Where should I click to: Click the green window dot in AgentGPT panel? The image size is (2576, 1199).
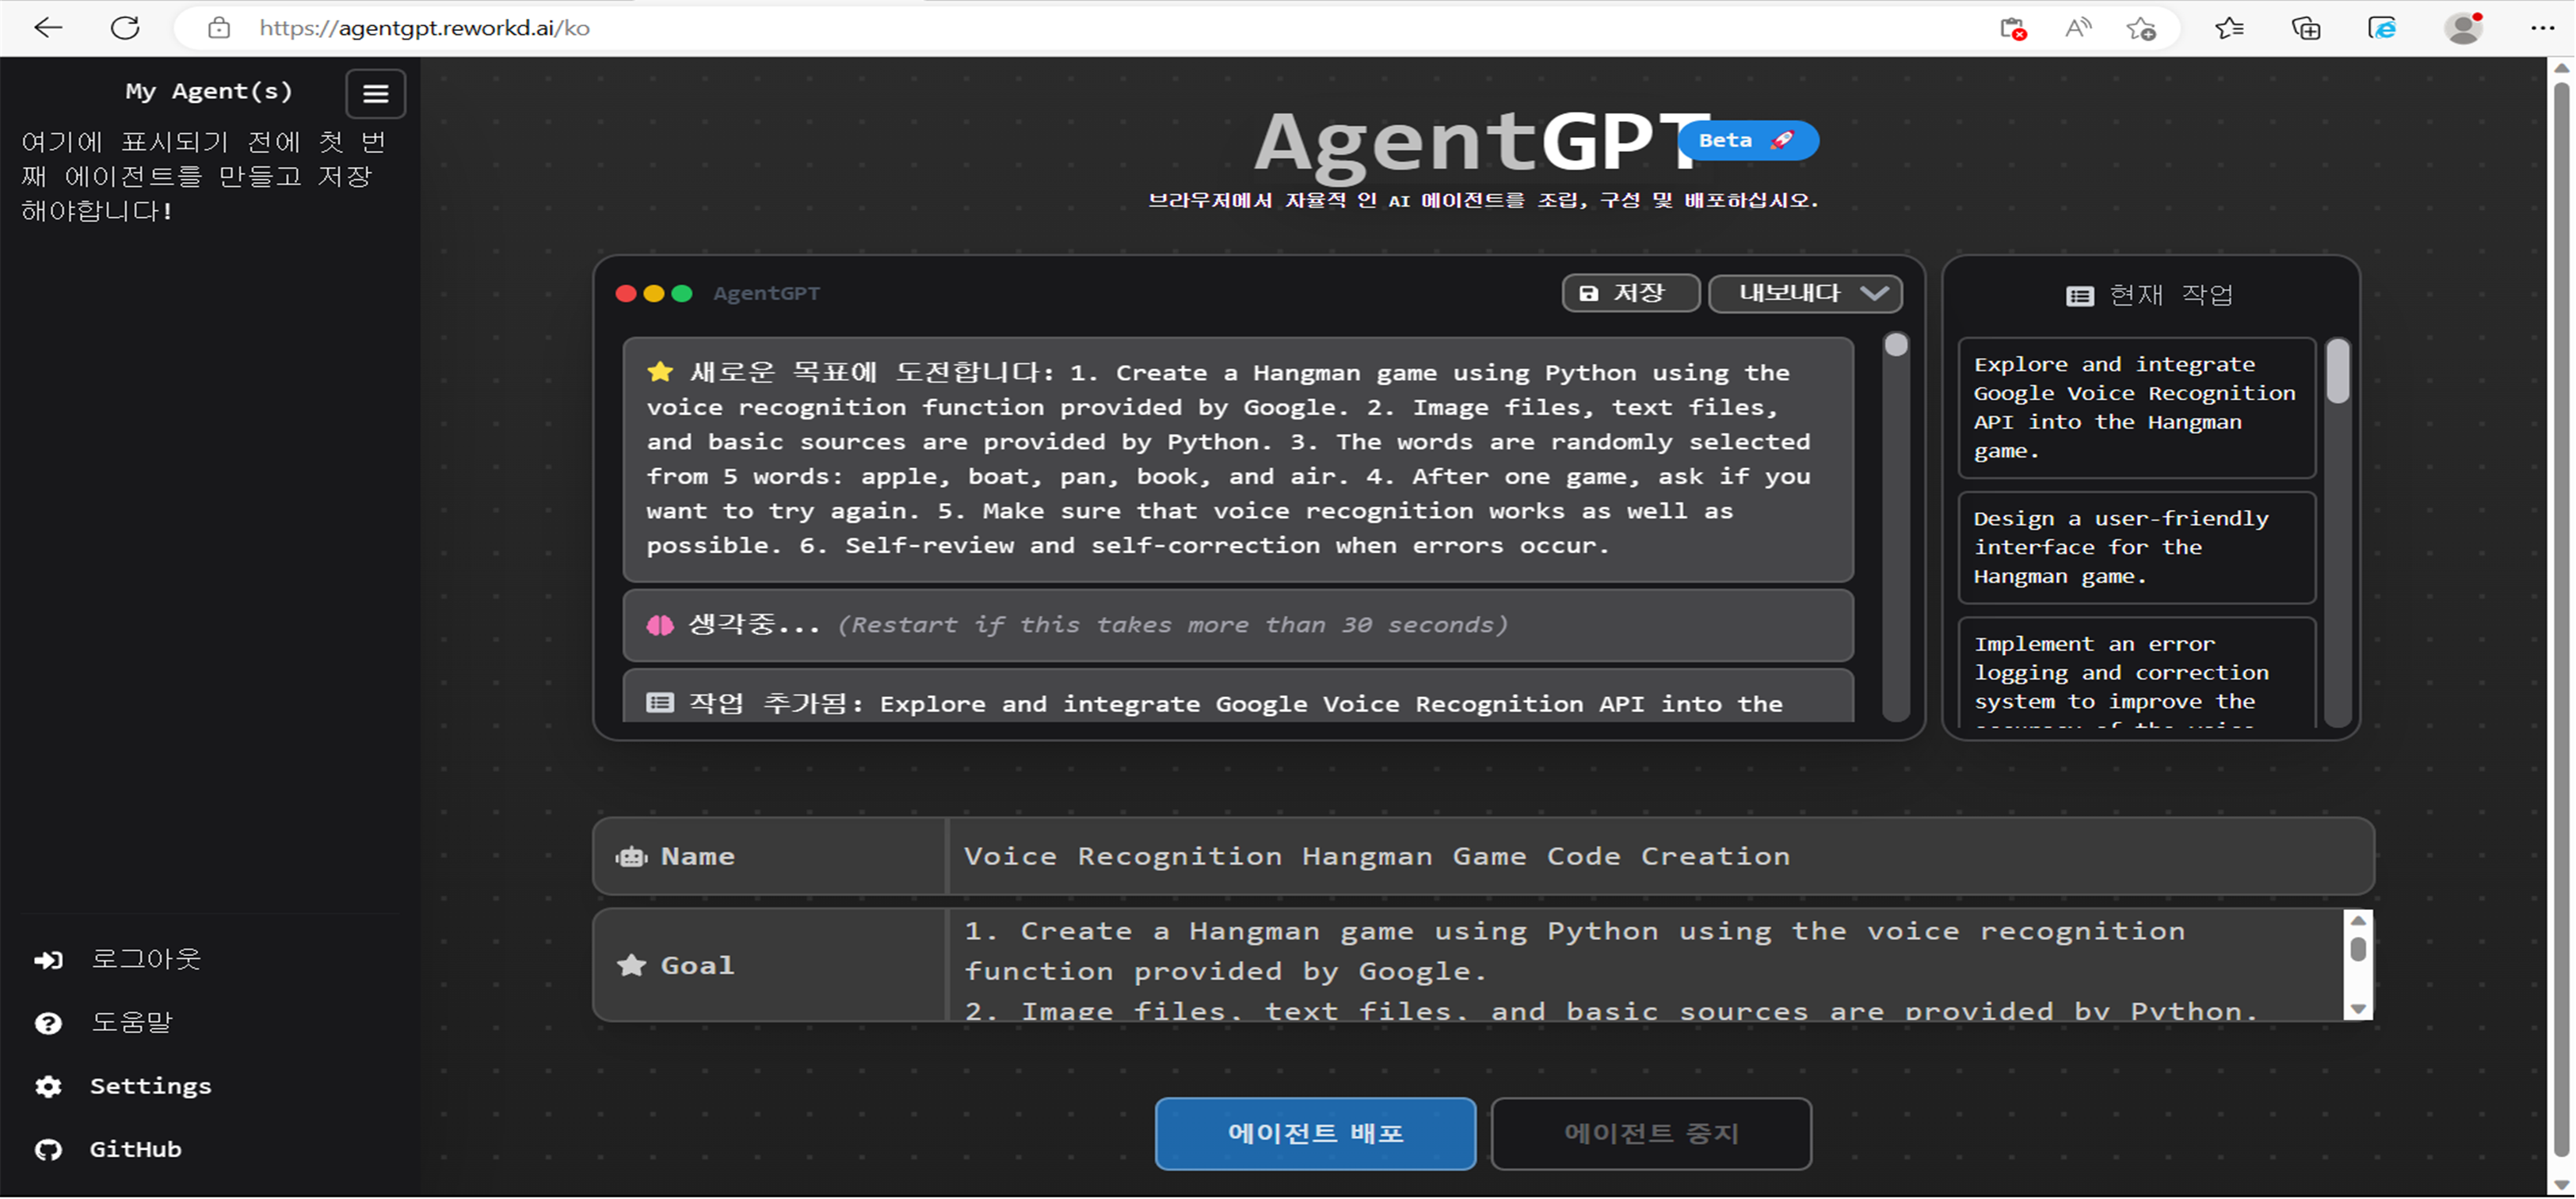(682, 293)
